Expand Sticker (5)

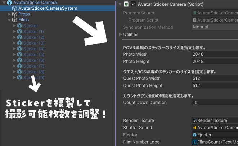click(x=14, y=54)
